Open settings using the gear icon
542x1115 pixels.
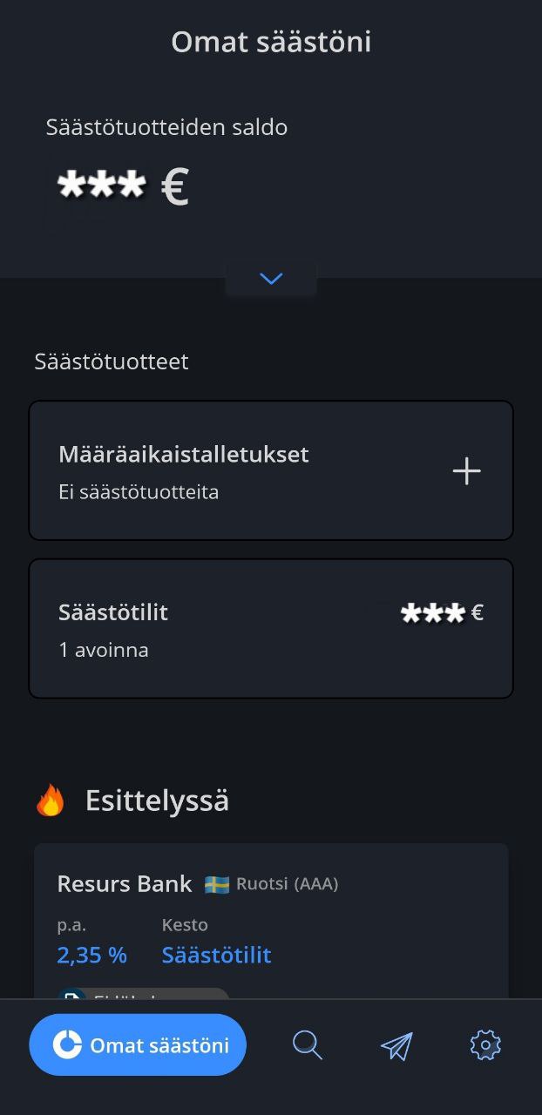[x=485, y=1044]
